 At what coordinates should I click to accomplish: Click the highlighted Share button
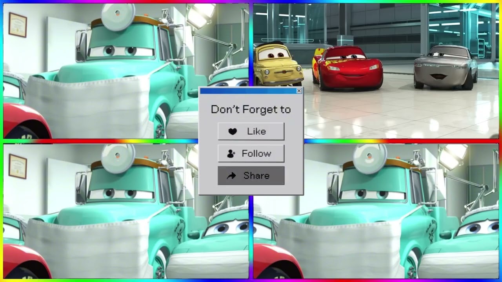pos(251,175)
